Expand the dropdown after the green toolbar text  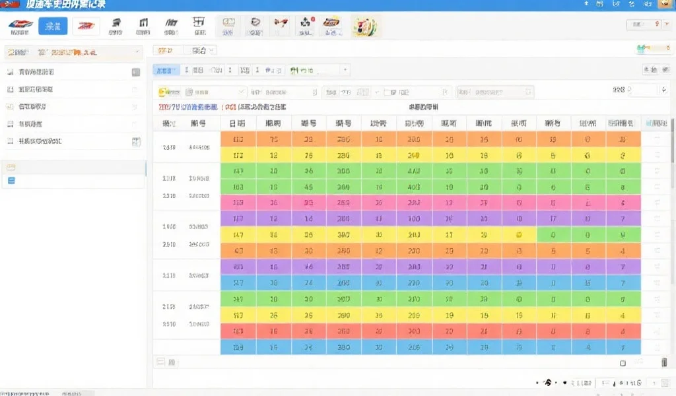344,70
